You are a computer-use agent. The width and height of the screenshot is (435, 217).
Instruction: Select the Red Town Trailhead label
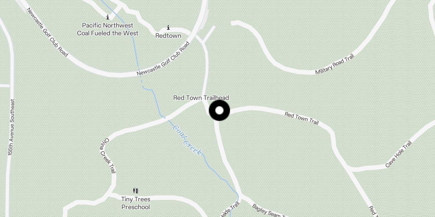coord(201,98)
